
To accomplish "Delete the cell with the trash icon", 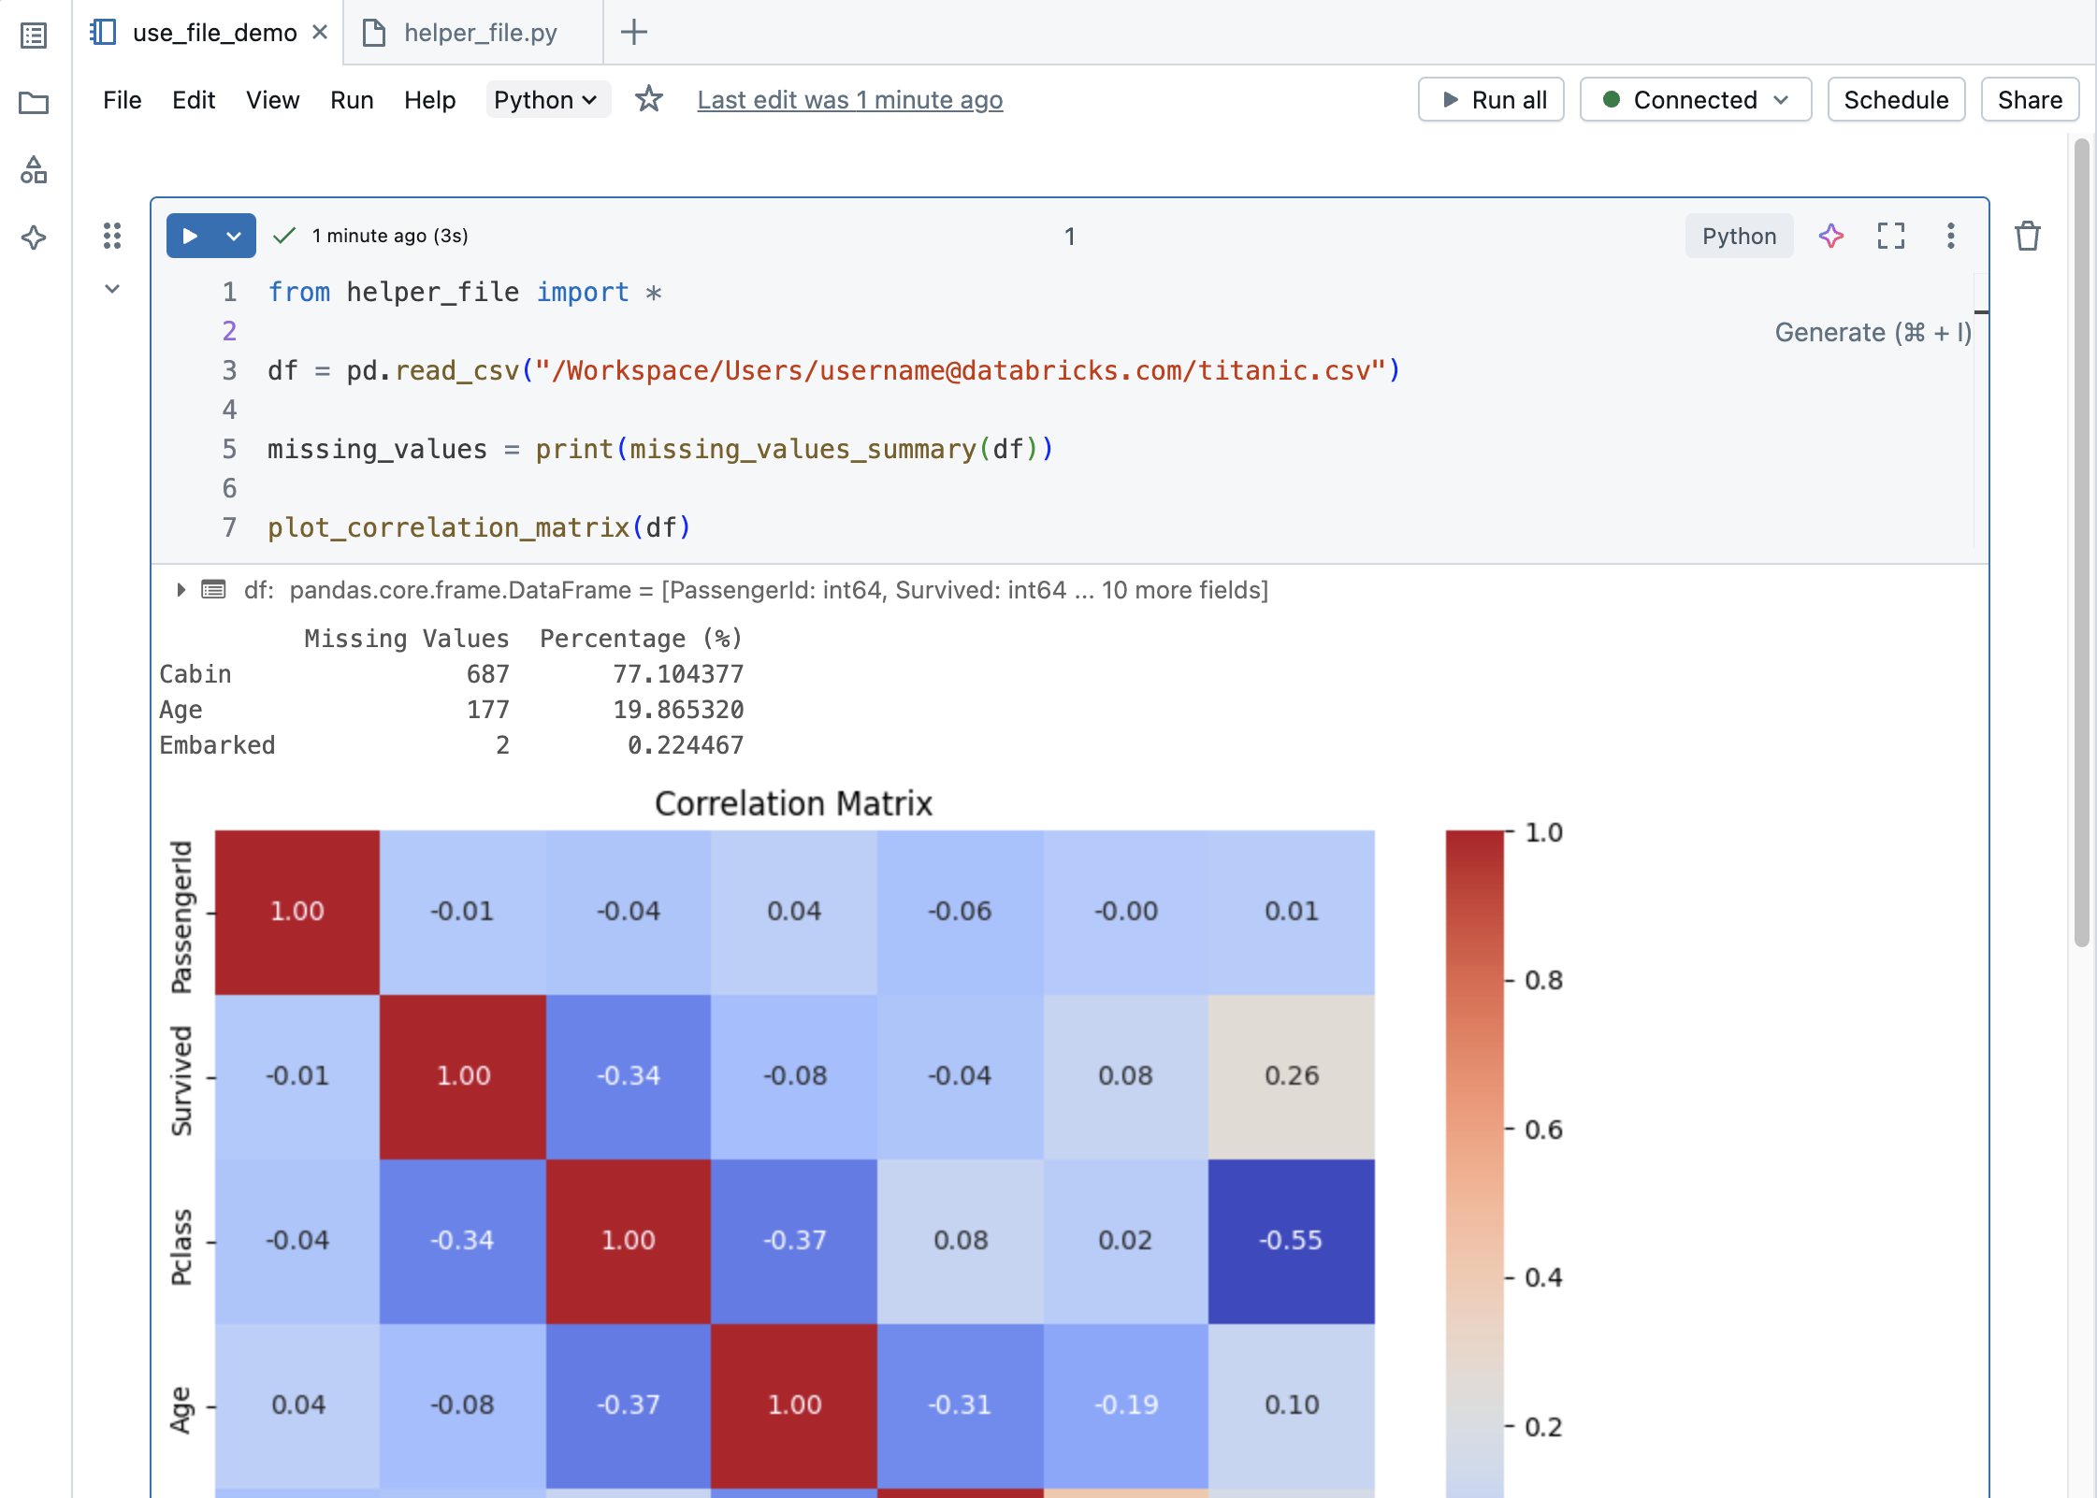I will click(2028, 236).
